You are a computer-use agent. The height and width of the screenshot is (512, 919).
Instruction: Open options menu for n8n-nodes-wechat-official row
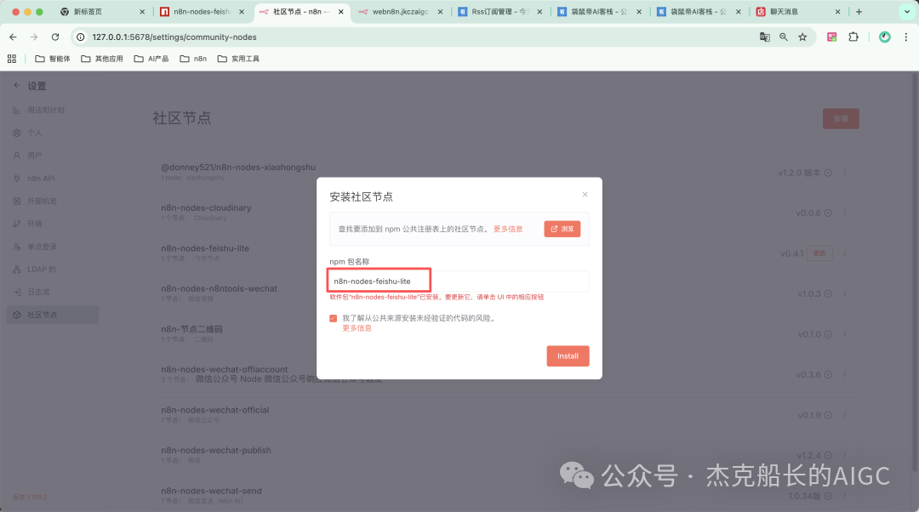[845, 415]
